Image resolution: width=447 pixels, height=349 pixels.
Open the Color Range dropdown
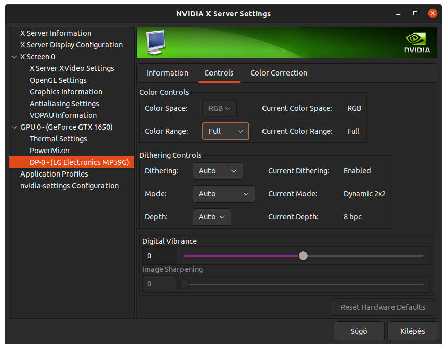[x=226, y=131]
